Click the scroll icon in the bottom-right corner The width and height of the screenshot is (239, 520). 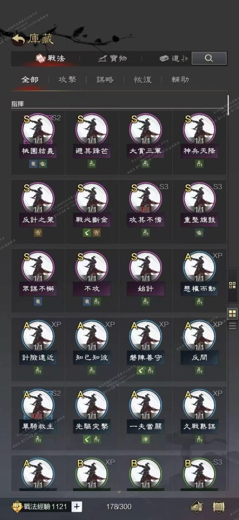[219, 506]
